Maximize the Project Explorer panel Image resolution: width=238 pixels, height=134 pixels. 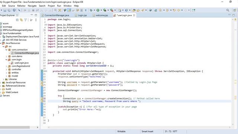point(36,15)
